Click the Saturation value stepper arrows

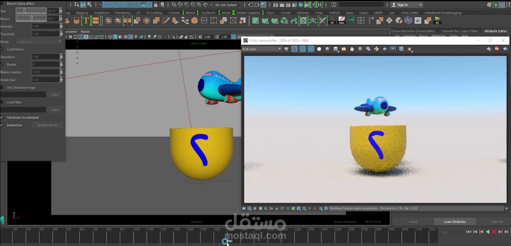click(61, 57)
